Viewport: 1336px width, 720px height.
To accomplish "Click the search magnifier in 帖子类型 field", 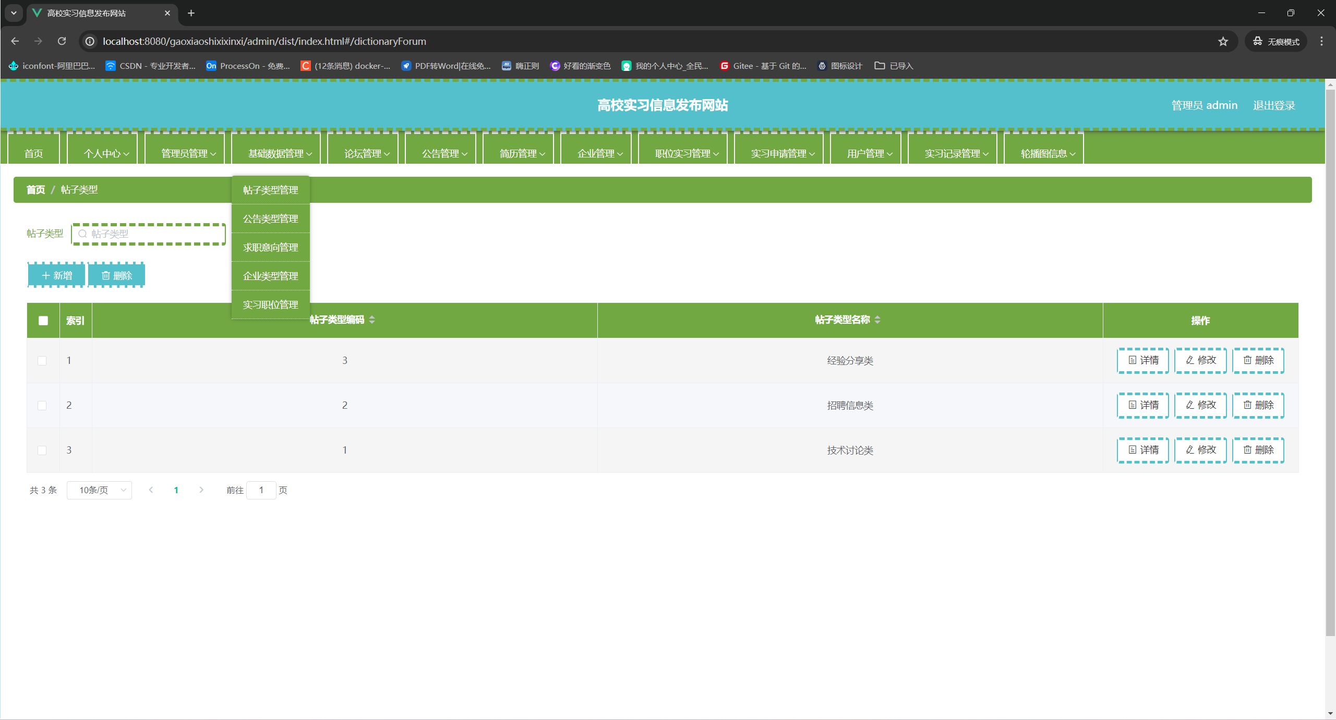I will point(82,234).
